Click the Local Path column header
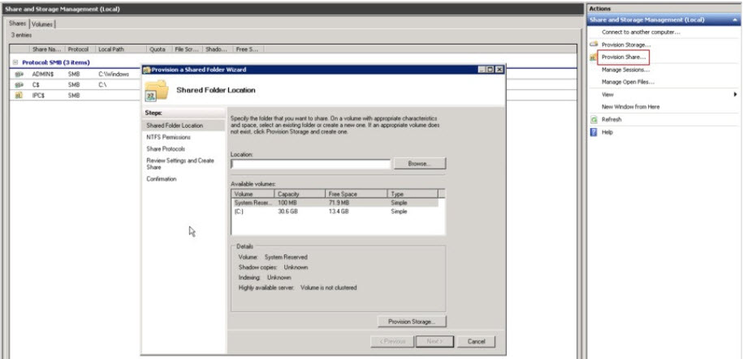 click(x=120, y=49)
